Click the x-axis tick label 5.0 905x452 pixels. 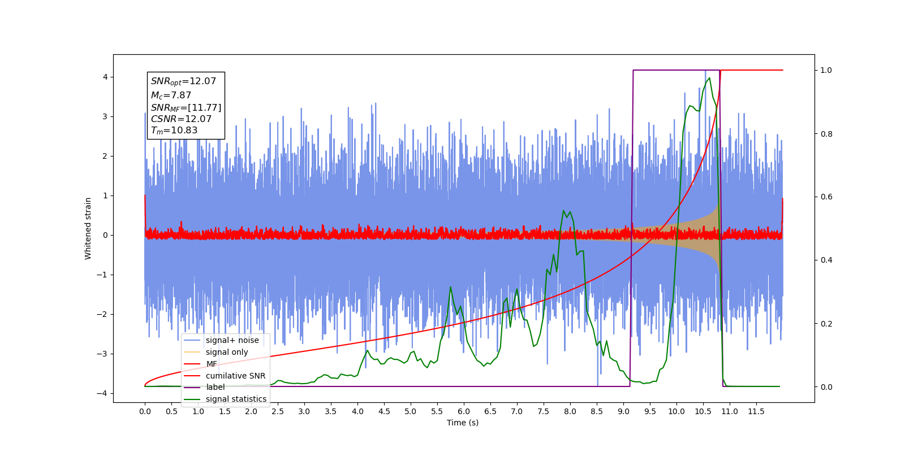point(411,411)
